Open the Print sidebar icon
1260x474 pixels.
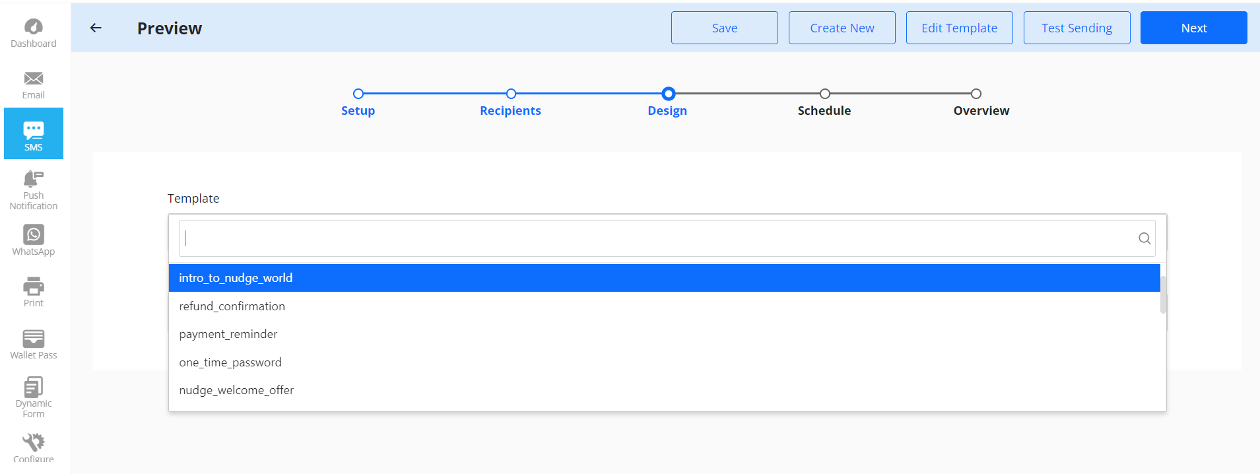34,287
